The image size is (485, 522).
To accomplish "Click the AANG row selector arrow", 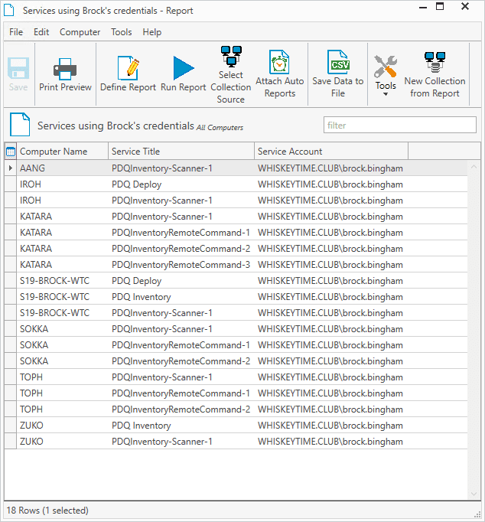I will point(10,168).
